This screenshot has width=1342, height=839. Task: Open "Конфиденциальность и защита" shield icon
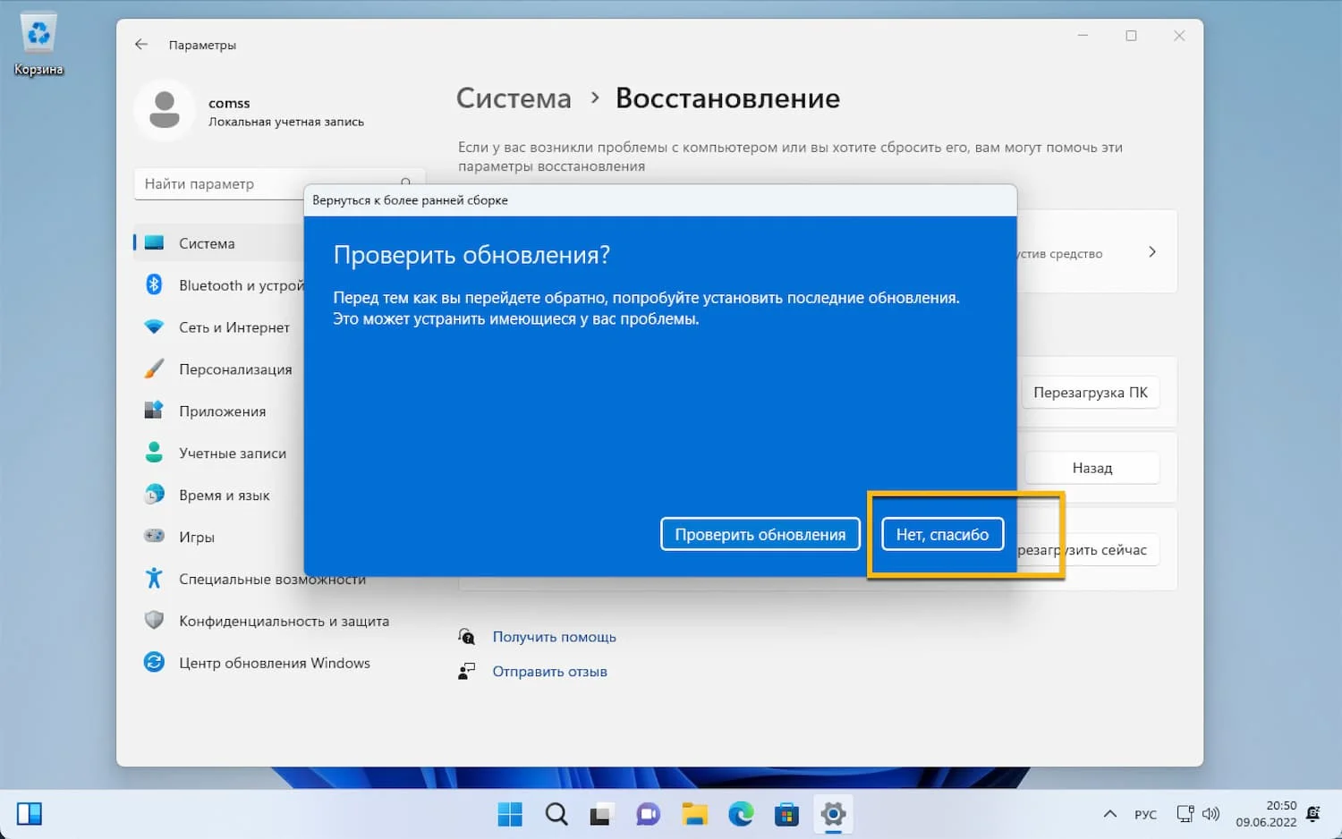point(154,621)
